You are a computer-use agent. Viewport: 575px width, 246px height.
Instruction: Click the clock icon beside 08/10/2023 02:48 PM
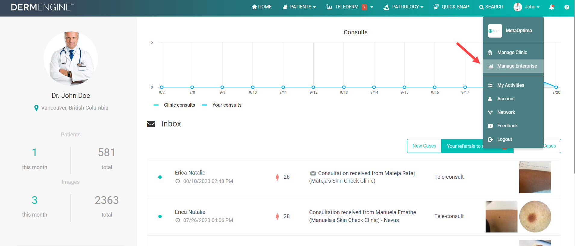click(x=178, y=181)
